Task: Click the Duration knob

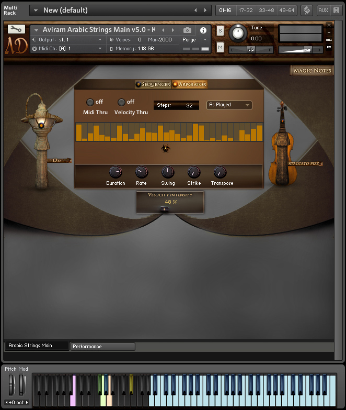Action: tap(116, 172)
